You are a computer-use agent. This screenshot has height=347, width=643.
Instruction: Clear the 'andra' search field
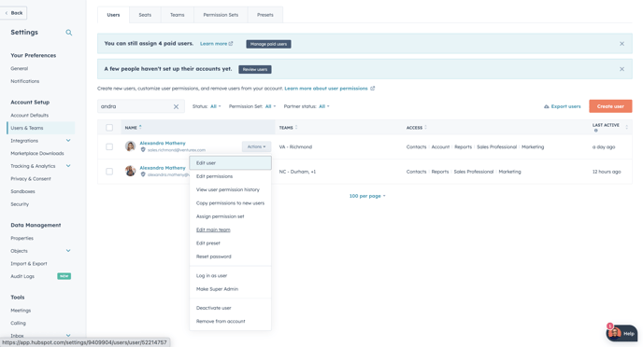point(176,106)
